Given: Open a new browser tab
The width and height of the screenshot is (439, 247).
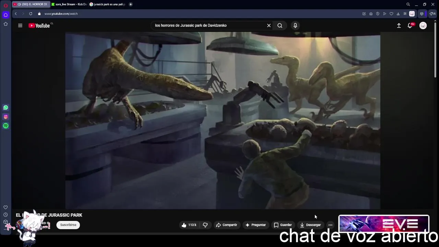Looking at the screenshot, I should tap(131, 4).
